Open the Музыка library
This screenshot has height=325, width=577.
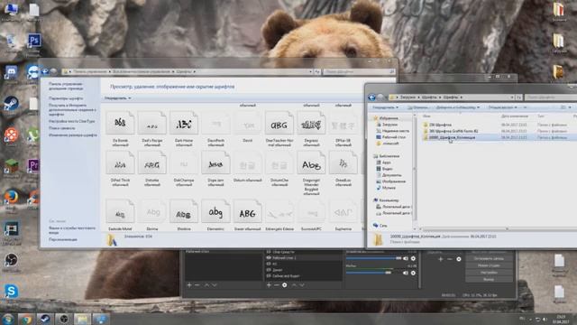pos(386,188)
